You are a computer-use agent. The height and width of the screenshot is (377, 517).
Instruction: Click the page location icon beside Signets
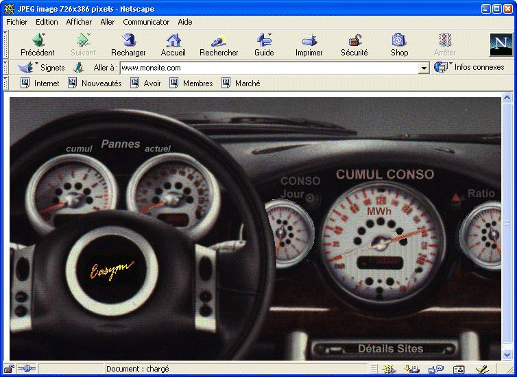(78, 68)
